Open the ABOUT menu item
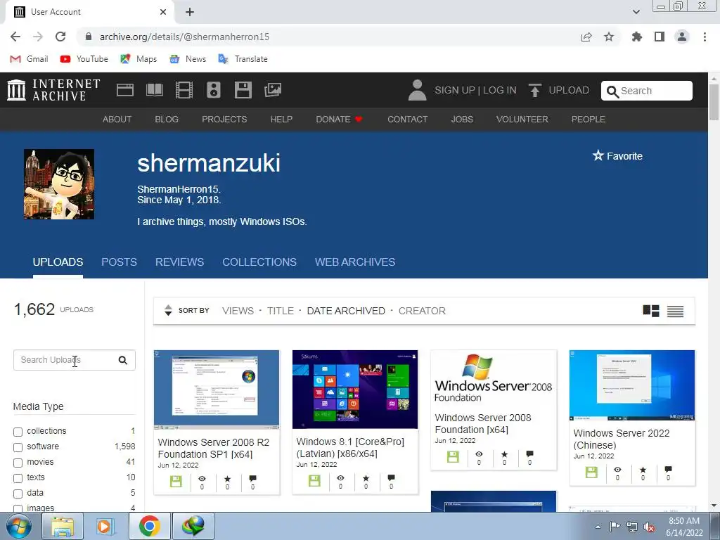This screenshot has width=720, height=540. point(117,119)
